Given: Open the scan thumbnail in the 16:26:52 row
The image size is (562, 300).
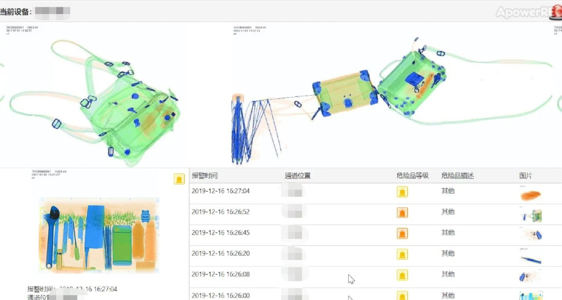Looking at the screenshot, I should click(531, 215).
